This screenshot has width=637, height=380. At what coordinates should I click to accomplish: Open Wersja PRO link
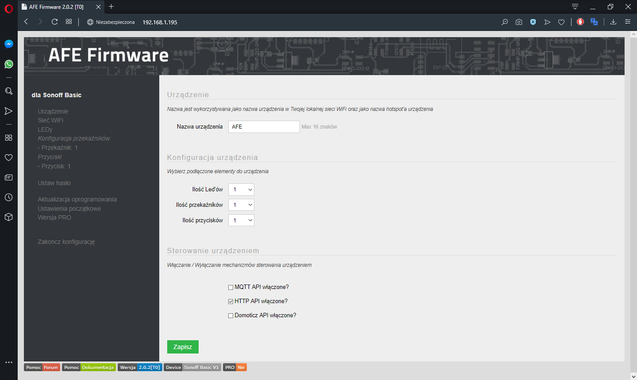[54, 217]
